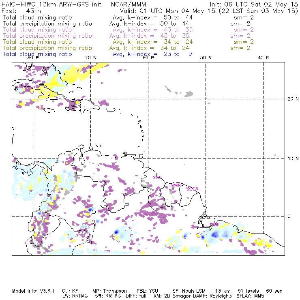Select the 'SMJP' station marker on the map
The image size is (300, 300).
click(x=176, y=185)
